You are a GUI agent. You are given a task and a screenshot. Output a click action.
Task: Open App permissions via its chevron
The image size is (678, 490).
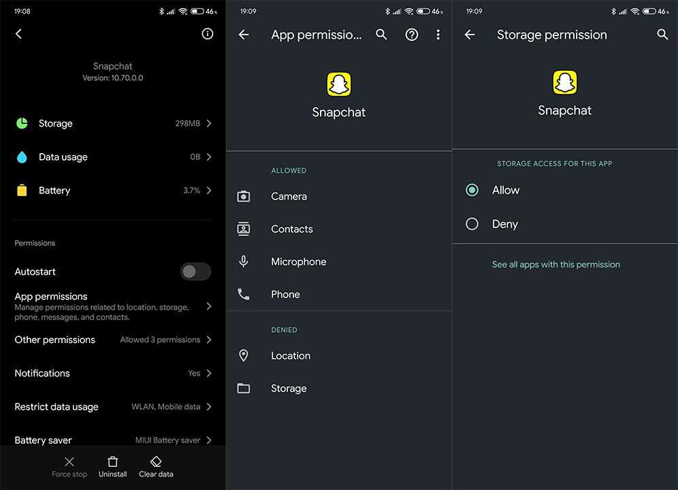(x=209, y=306)
